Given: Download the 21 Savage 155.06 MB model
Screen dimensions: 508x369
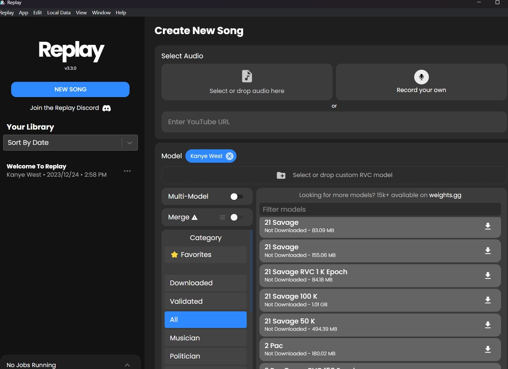Looking at the screenshot, I should click(x=488, y=251).
